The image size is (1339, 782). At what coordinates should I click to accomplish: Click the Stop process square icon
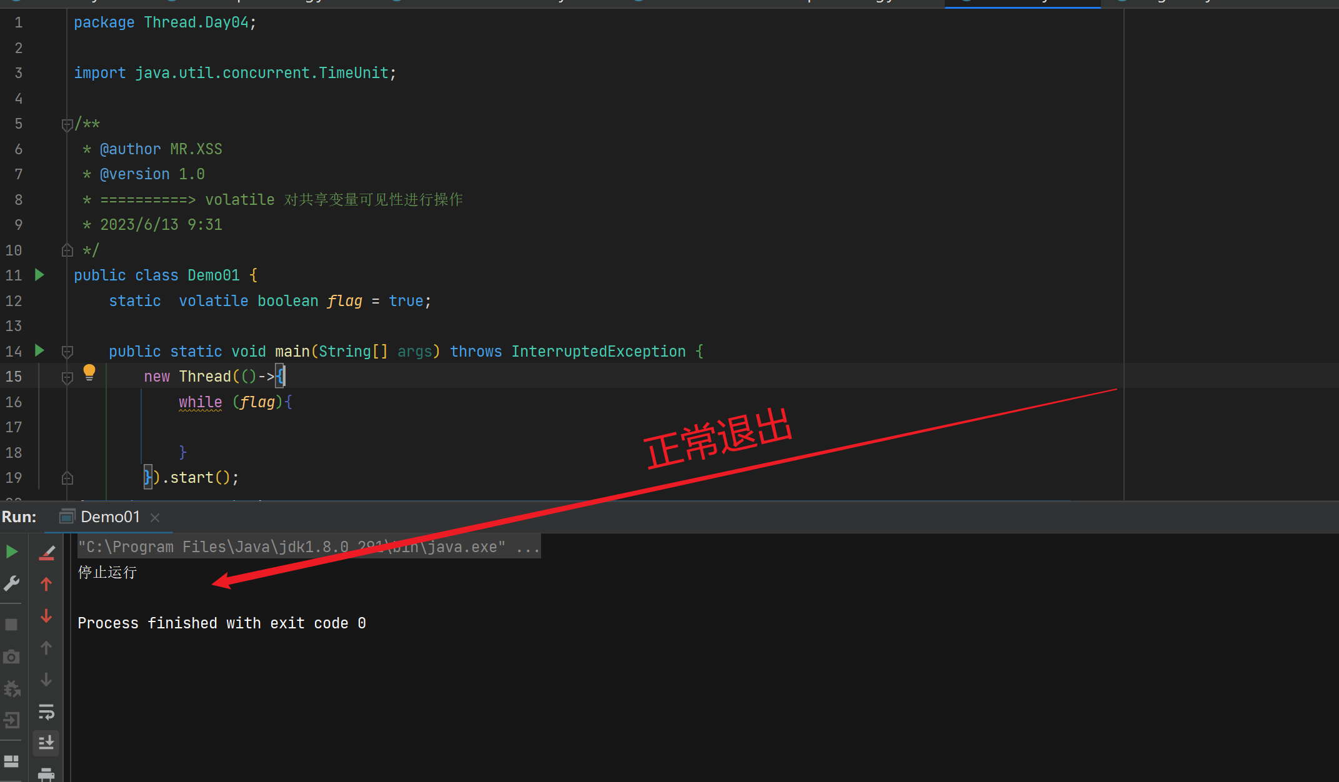11,624
